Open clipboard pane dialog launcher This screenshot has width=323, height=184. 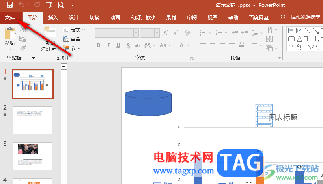point(34,59)
